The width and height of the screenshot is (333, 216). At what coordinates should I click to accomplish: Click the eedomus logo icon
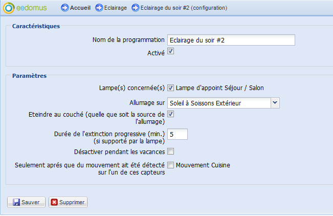pyautogui.click(x=8, y=8)
